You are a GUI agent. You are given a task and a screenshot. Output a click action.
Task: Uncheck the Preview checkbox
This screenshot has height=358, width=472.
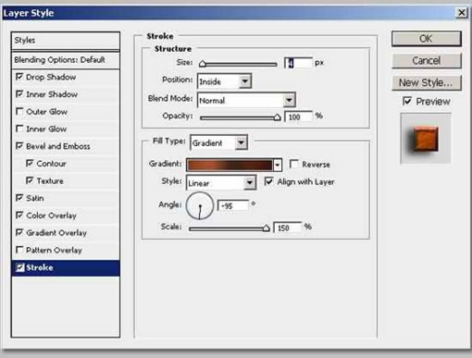407,101
